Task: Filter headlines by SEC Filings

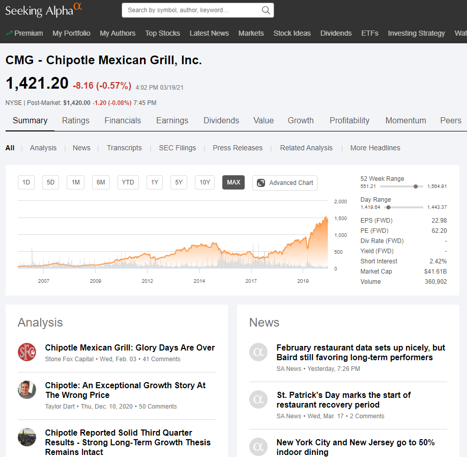Action: (178, 148)
